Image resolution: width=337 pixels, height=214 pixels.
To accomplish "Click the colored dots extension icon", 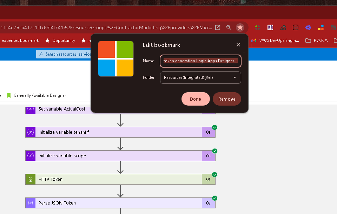I will pyautogui.click(x=321, y=27).
